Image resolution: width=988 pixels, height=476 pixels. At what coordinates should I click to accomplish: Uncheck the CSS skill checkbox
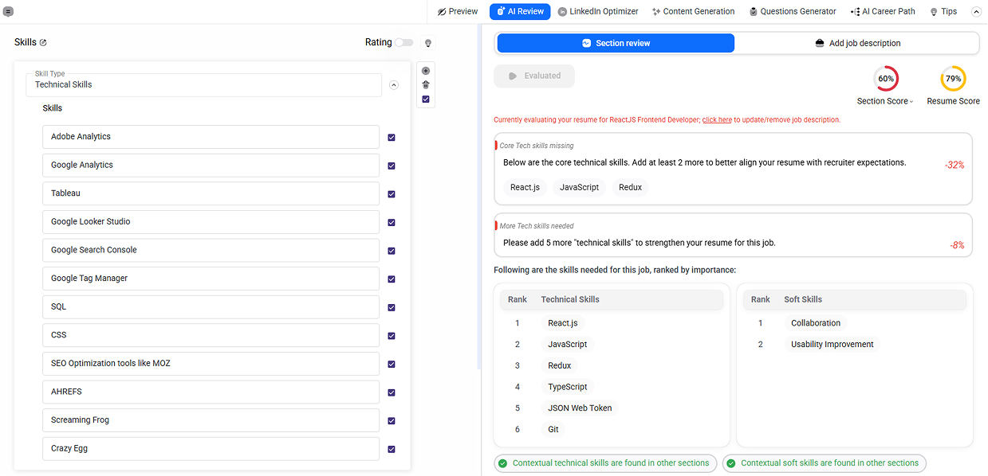(392, 335)
